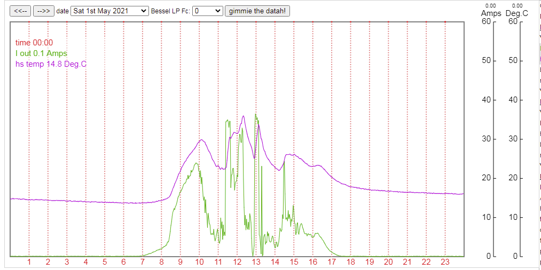Click the "Deg.C" axis title

click(516, 13)
